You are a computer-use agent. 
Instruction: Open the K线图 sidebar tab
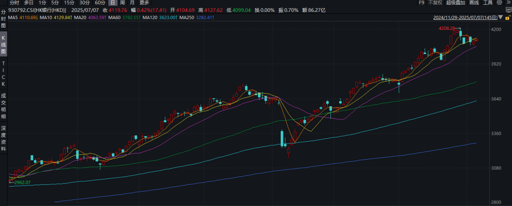coord(3,44)
